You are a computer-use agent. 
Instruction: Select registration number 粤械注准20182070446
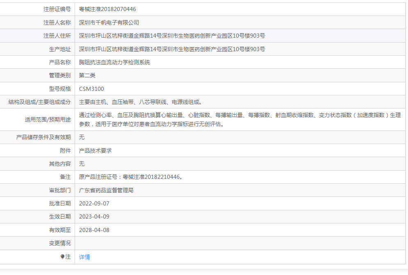click(x=107, y=9)
